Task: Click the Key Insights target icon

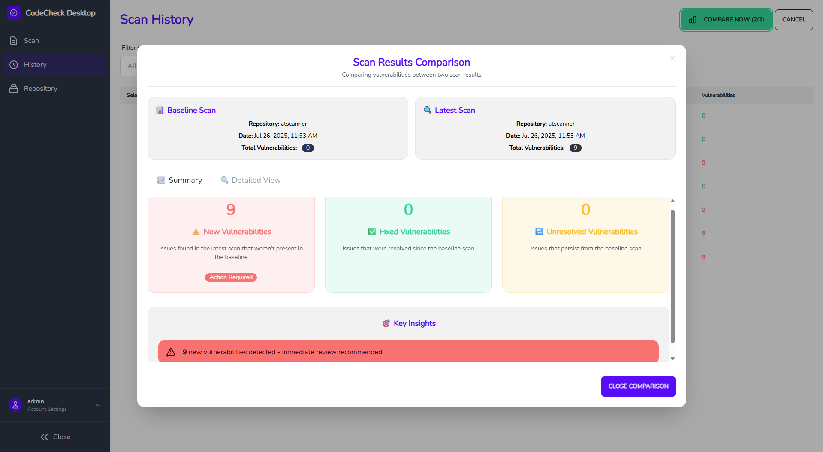Action: coord(386,323)
